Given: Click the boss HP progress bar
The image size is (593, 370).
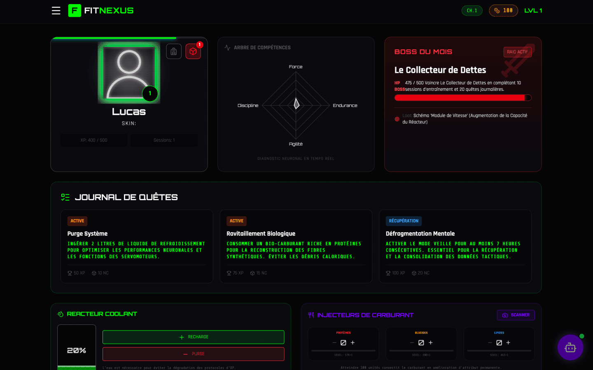Looking at the screenshot, I should click(463, 98).
